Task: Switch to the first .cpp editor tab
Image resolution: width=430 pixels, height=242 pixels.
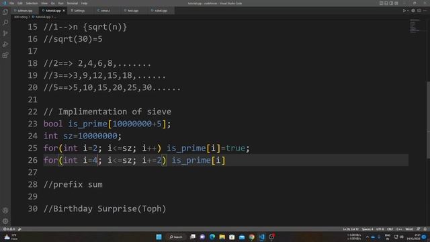Action: [x=25, y=11]
